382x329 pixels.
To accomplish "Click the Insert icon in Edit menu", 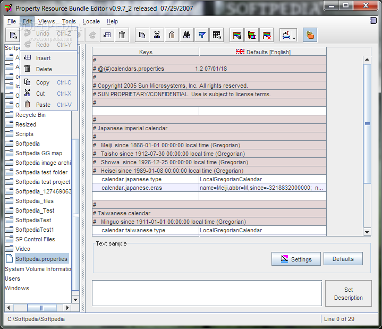I will 28,57.
